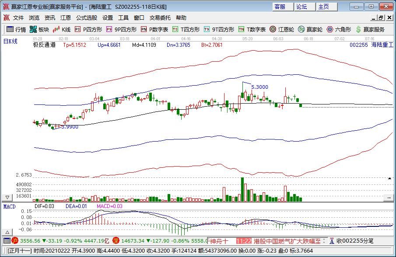396x257 pixels.
Task: Open the 江恩 menu
Action: click(66, 17)
